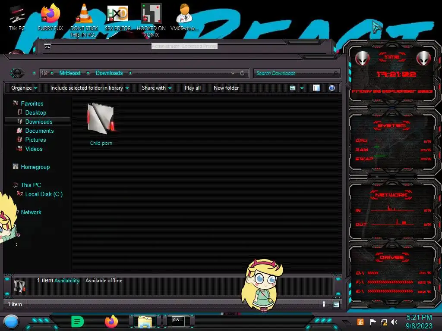Click the Command Prompt window title bar icon
This screenshot has width=442, height=331.
point(47,47)
